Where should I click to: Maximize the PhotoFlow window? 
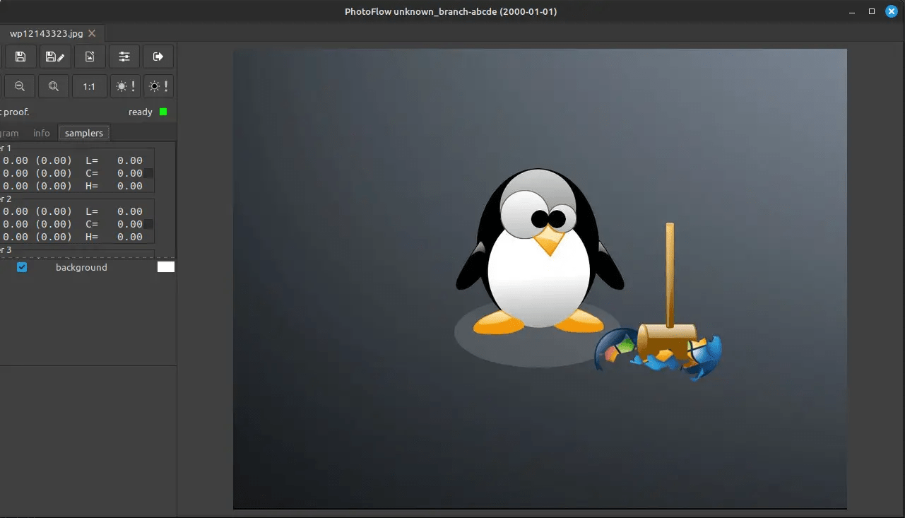[872, 11]
